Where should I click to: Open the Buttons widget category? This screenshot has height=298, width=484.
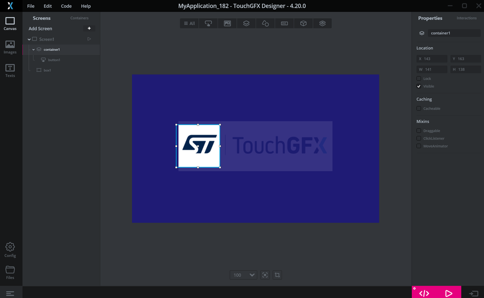pos(208,23)
